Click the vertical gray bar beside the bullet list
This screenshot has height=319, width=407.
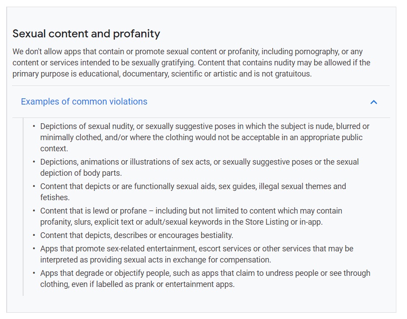[23, 207]
